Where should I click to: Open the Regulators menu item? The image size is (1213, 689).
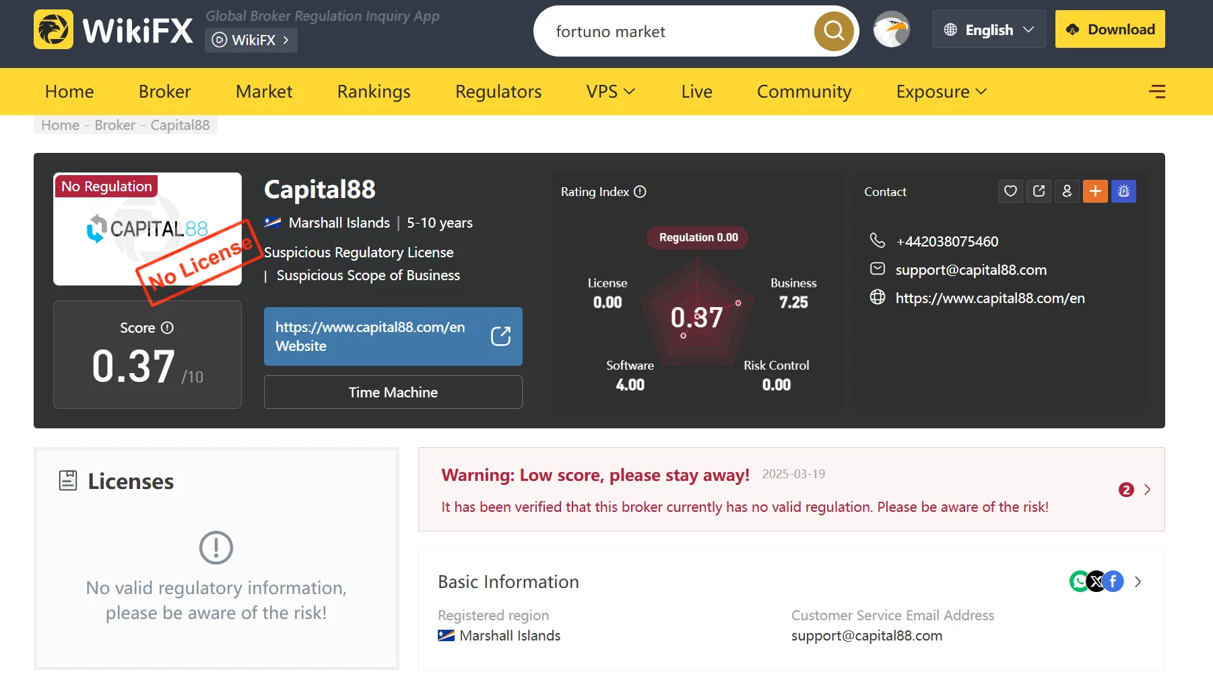[498, 92]
